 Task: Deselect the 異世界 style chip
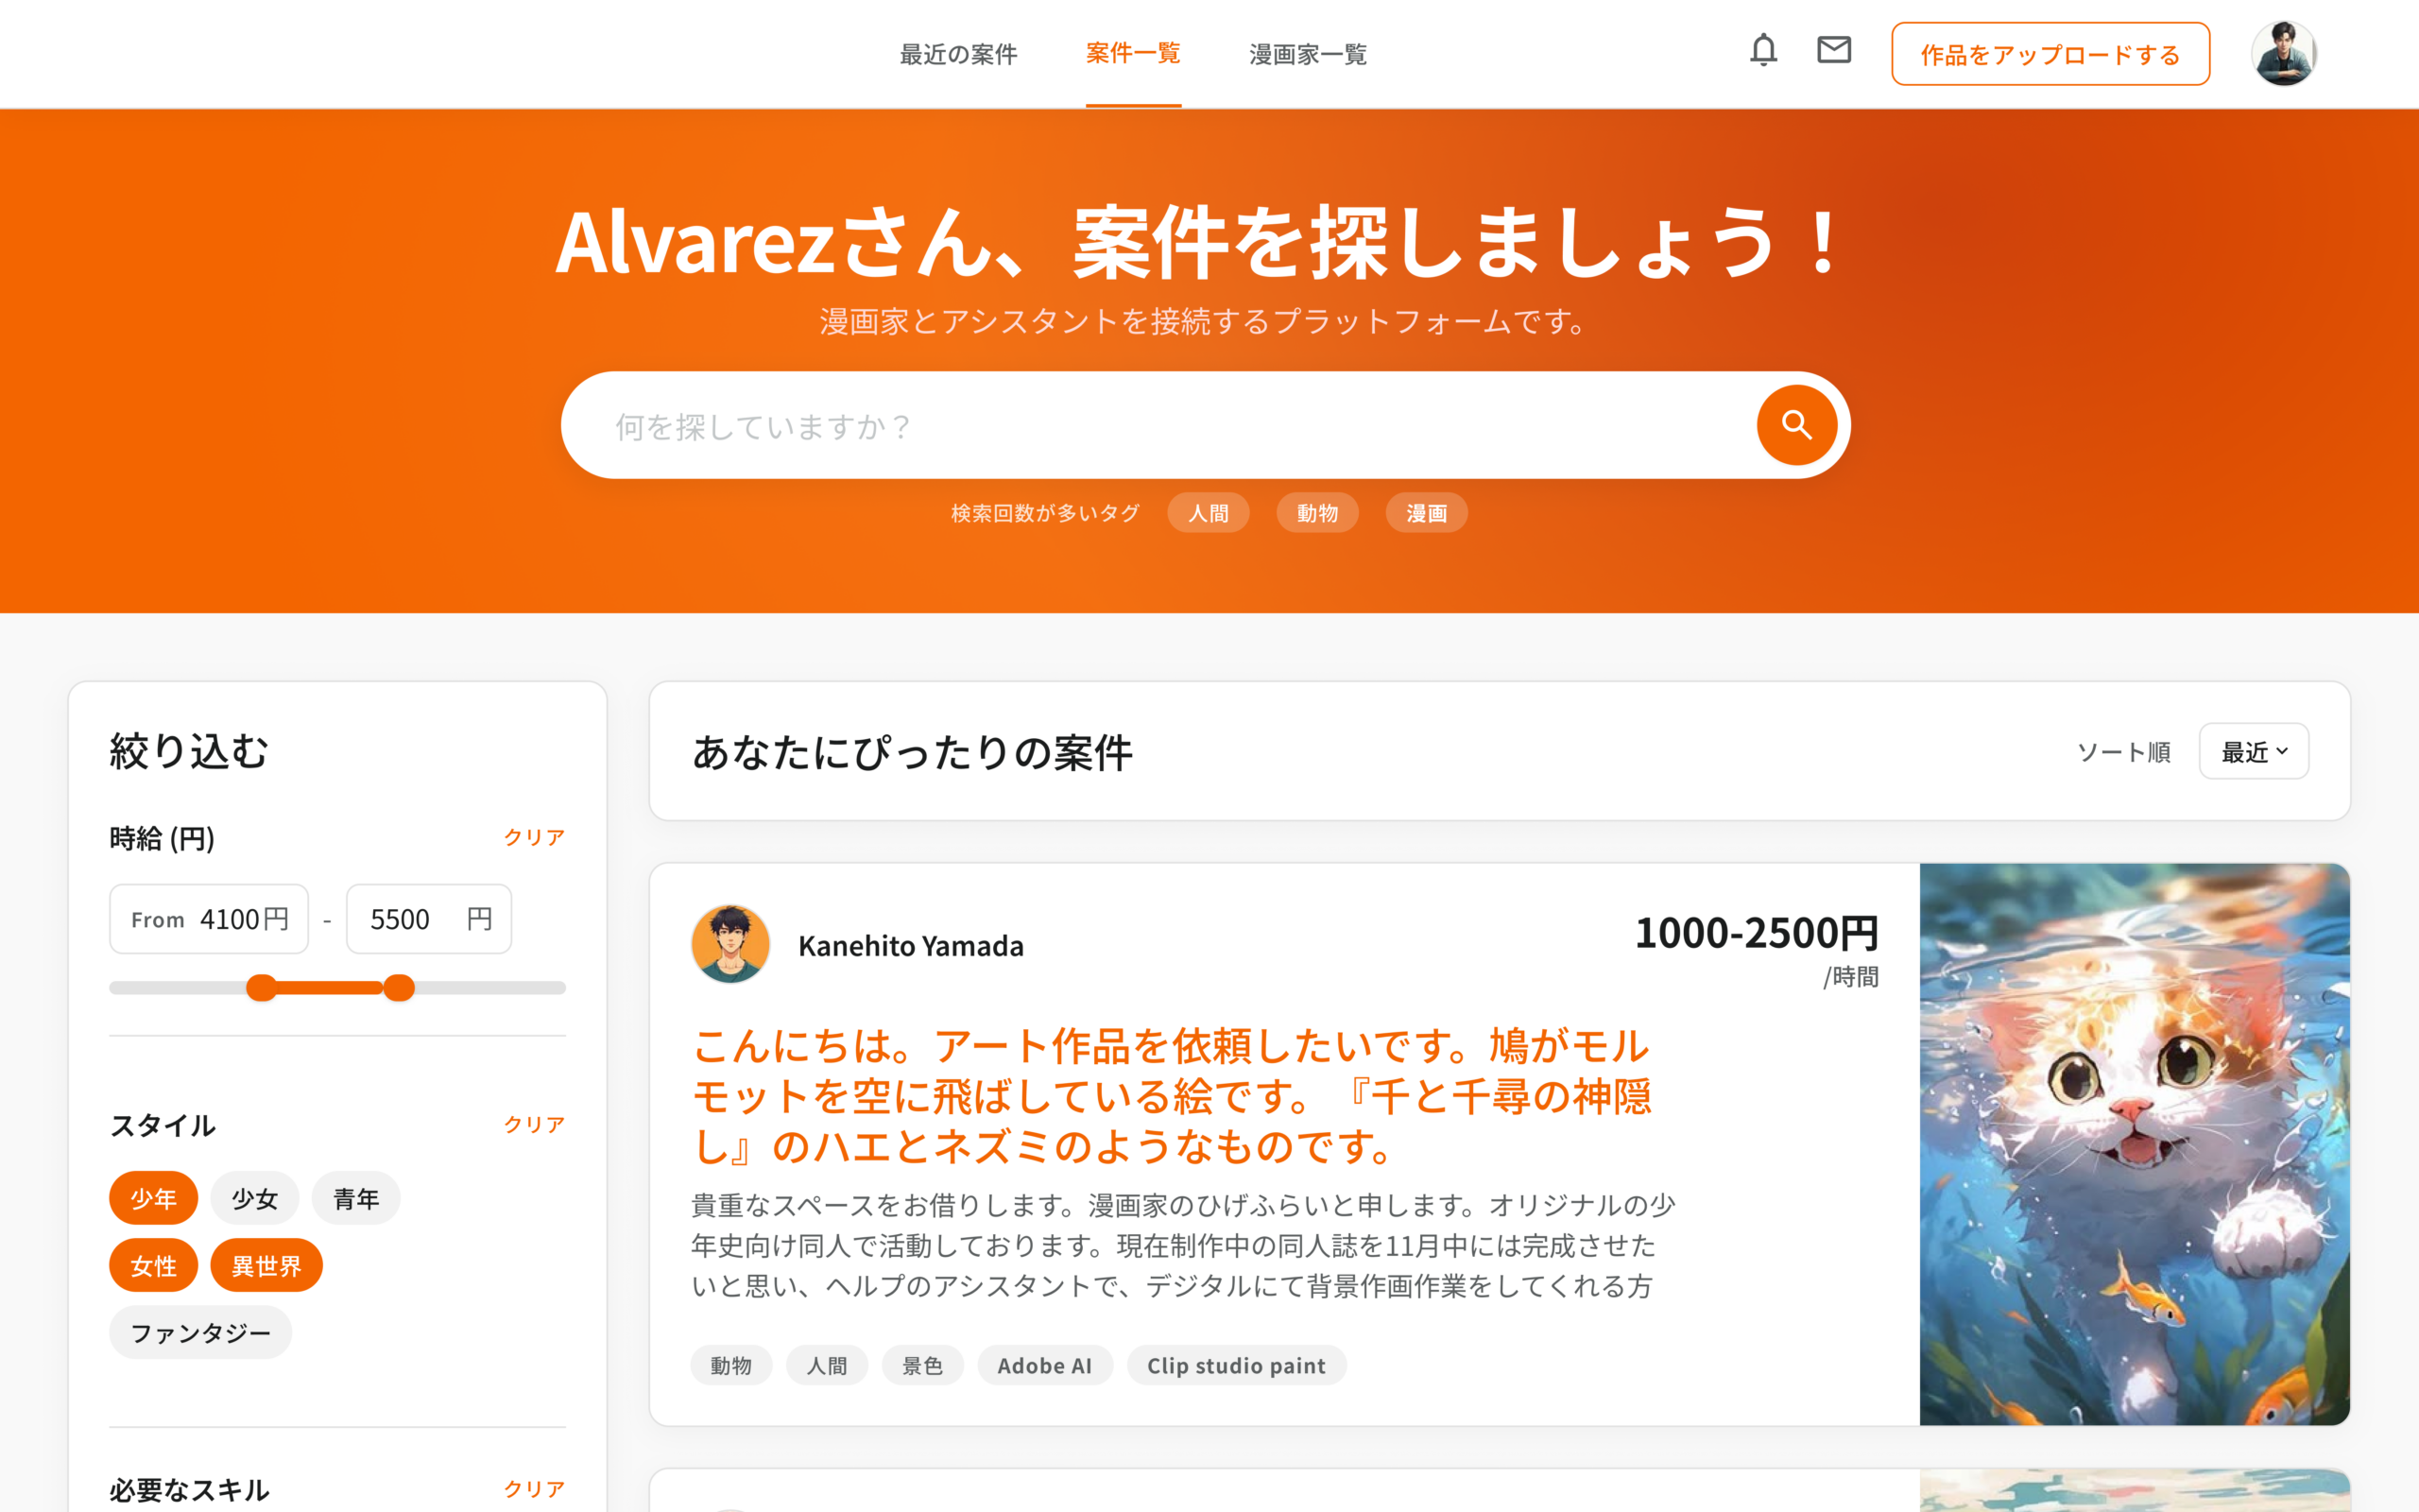266,1266
